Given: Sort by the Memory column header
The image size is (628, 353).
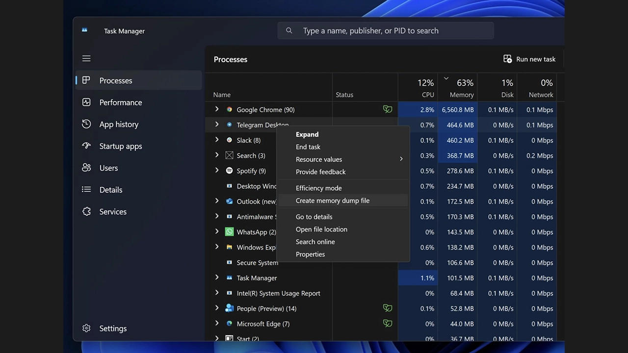Looking at the screenshot, I should click(x=457, y=88).
